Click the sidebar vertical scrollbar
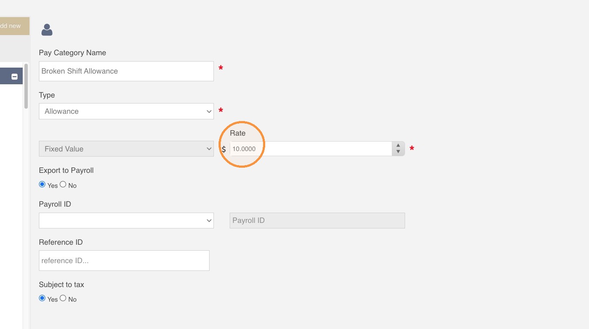Viewport: 589px width, 329px height. click(26, 86)
